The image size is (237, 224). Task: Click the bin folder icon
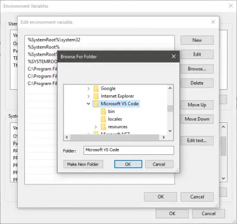click(x=103, y=112)
